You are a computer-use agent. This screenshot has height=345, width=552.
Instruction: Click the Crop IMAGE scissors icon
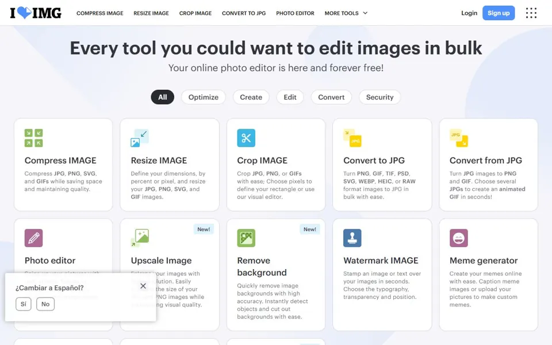coord(246,137)
